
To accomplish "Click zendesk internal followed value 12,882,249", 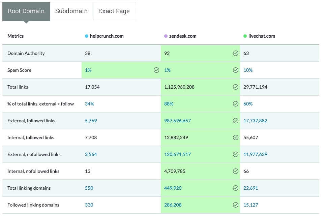I will click(x=176, y=137).
